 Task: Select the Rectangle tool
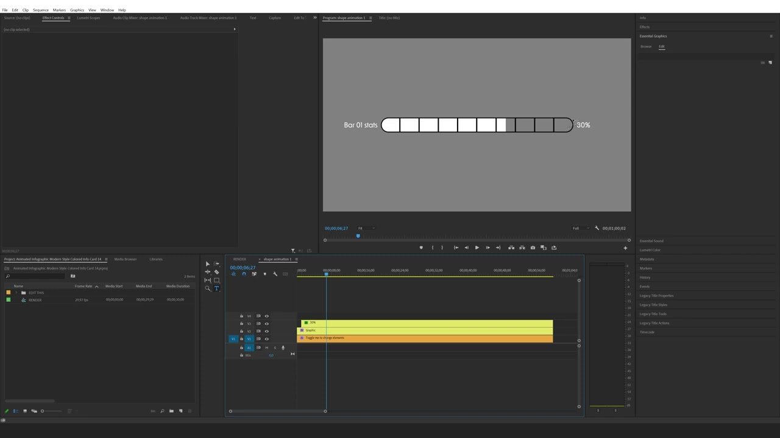[x=216, y=280]
